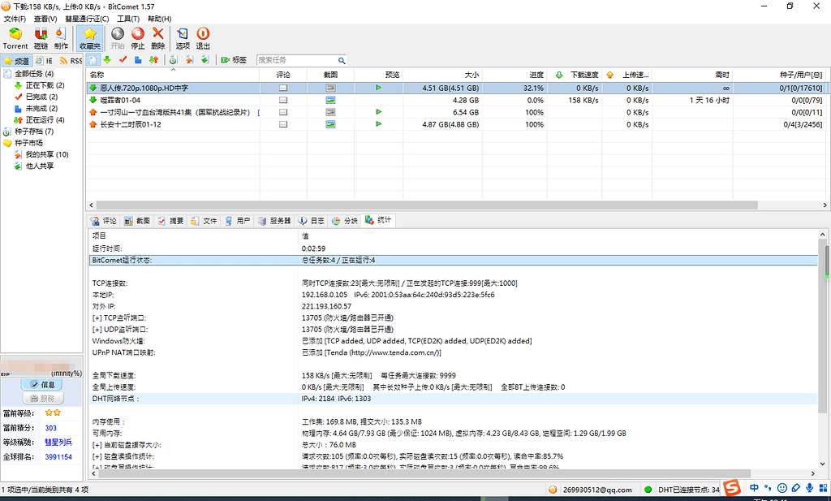Open the 查看(V) menu
The image size is (831, 501).
coord(45,19)
